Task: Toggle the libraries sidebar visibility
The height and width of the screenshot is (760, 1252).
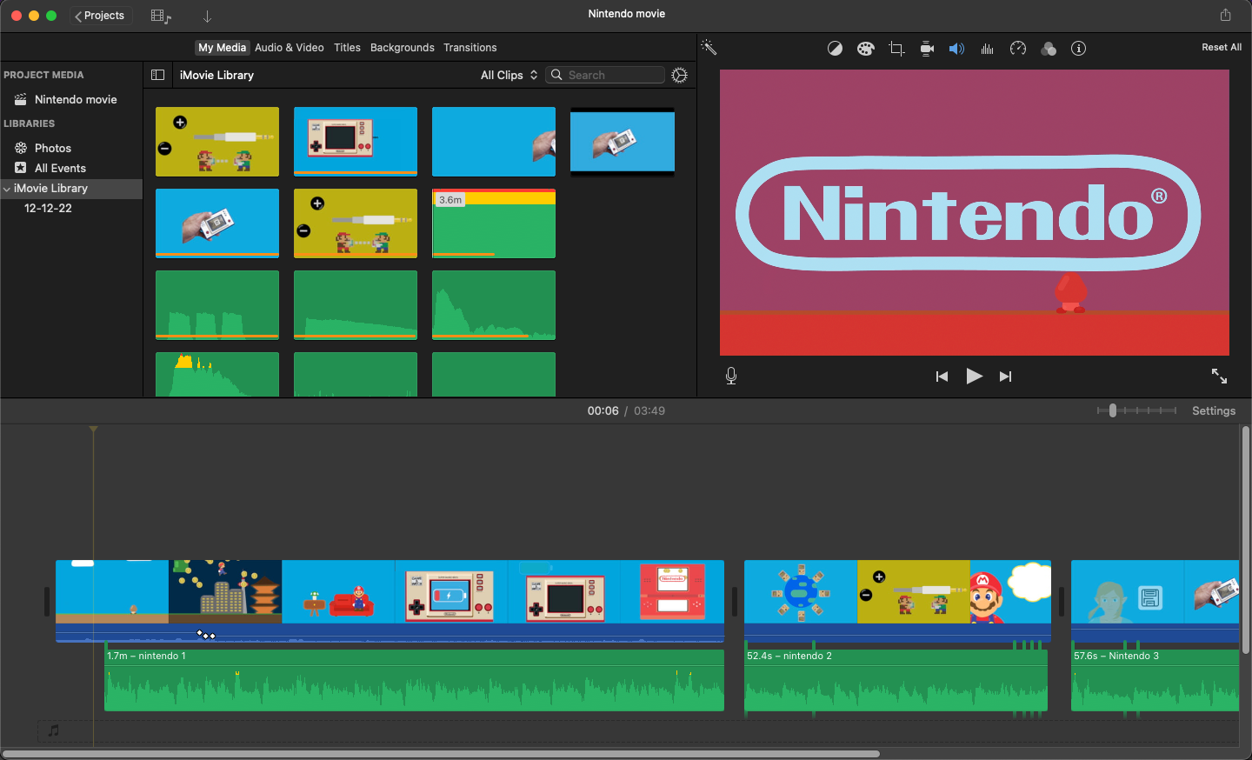Action: pos(157,75)
